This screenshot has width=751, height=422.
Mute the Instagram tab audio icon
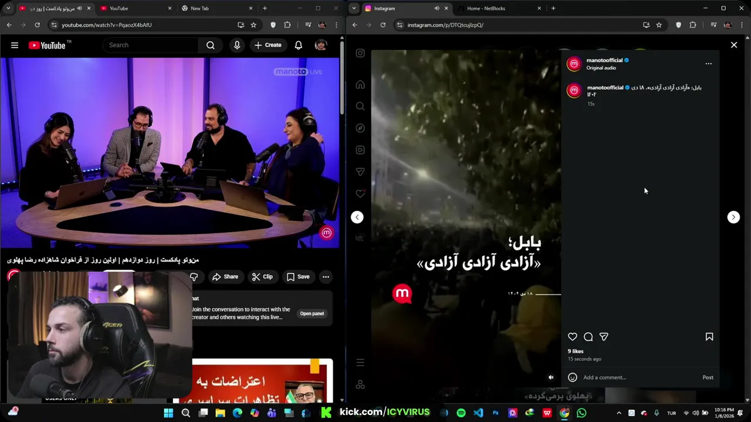pyautogui.click(x=437, y=8)
